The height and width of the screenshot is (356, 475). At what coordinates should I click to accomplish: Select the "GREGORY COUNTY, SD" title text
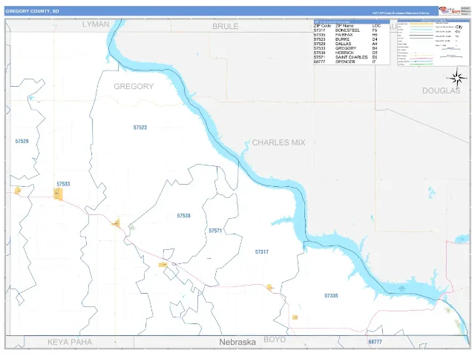pyautogui.click(x=32, y=11)
